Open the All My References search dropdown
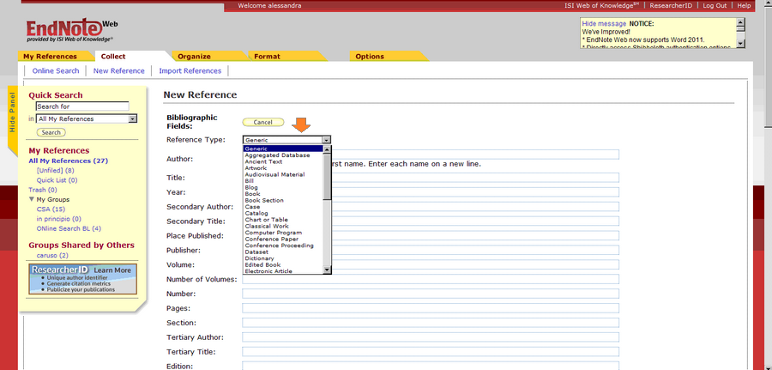The width and height of the screenshot is (772, 370). coord(132,119)
